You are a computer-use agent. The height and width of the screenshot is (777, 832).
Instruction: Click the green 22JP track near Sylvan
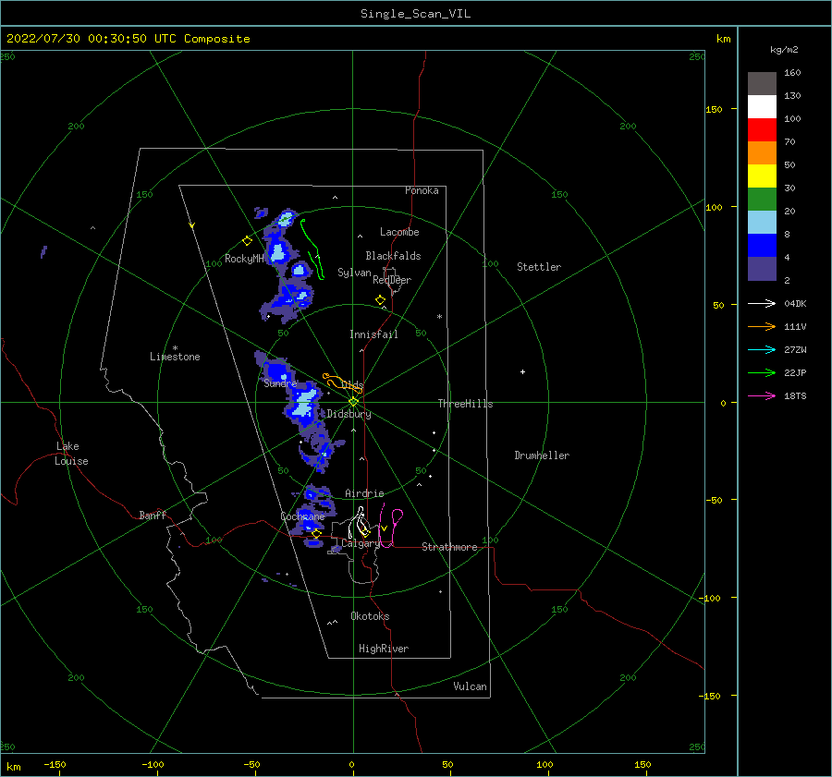[312, 249]
